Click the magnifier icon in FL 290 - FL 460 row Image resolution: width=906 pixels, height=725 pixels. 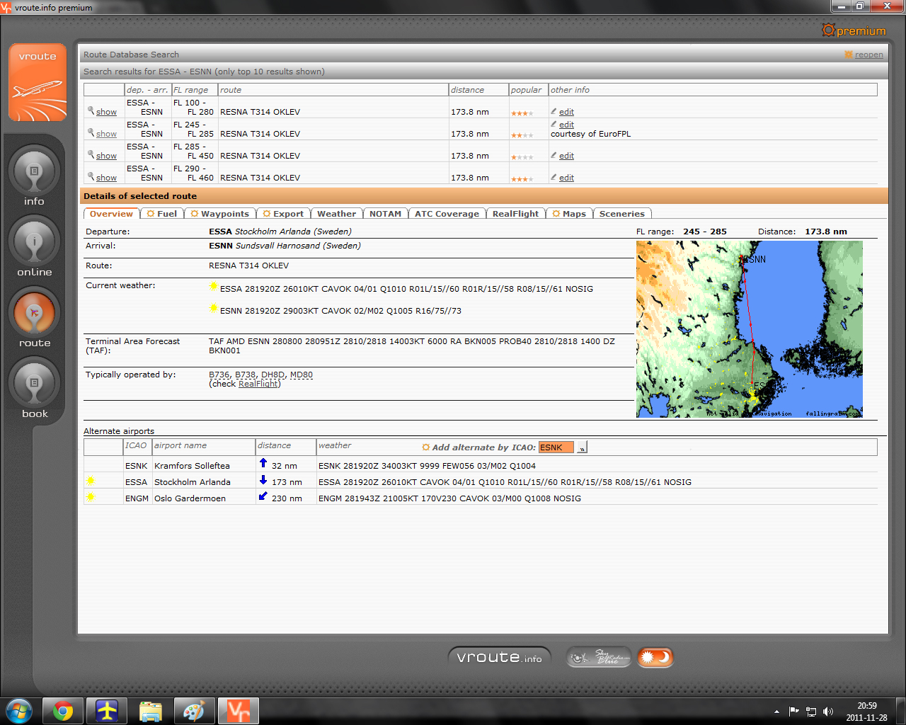[91, 176]
